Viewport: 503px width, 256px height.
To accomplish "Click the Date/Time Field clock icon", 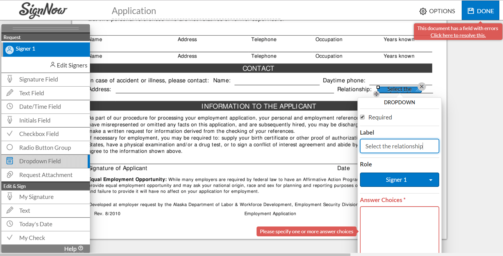I will click(x=10, y=106).
